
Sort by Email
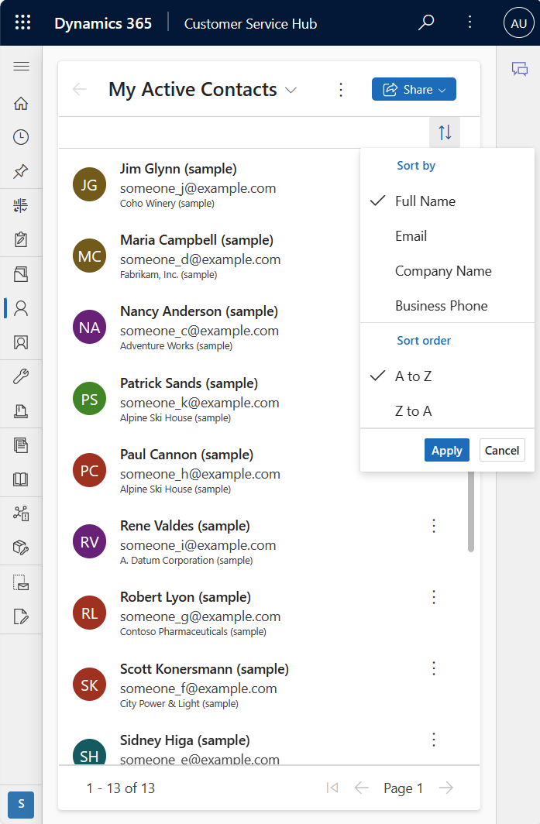pos(447,236)
